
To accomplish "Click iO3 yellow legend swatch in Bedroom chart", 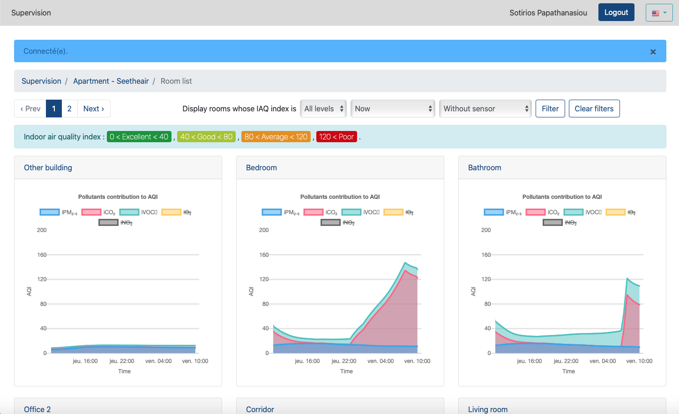I will click(393, 212).
